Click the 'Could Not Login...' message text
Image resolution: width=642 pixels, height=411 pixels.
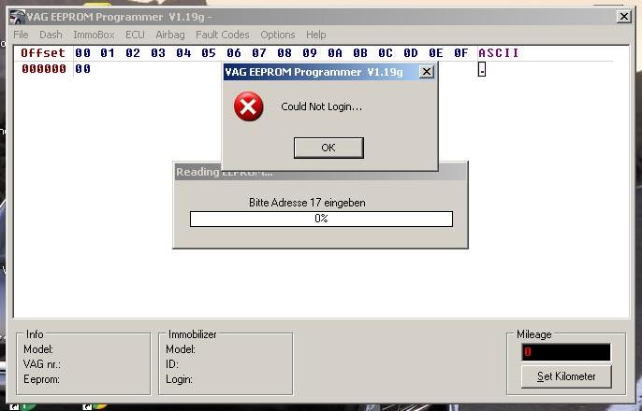pos(321,106)
